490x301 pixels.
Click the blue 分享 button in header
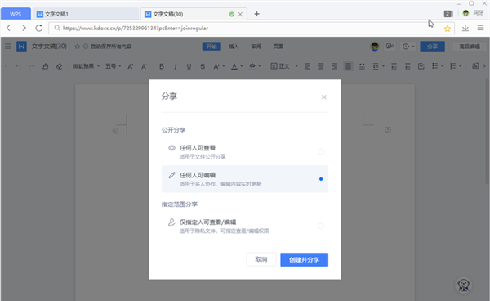click(432, 47)
